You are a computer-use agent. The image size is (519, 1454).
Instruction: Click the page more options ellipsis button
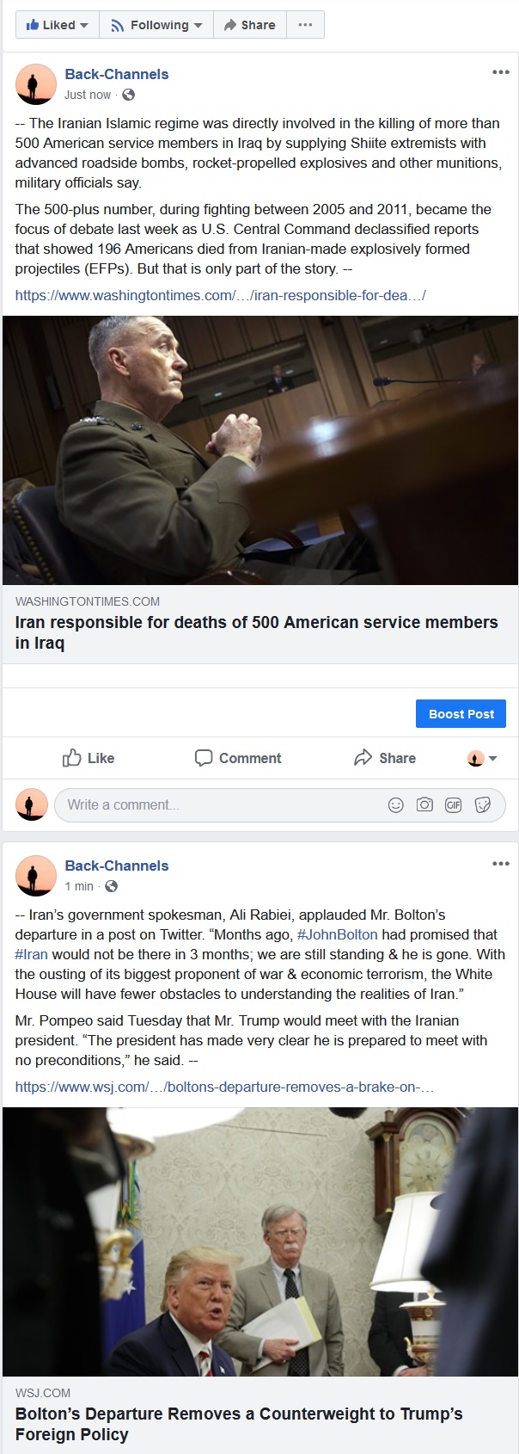point(305,25)
